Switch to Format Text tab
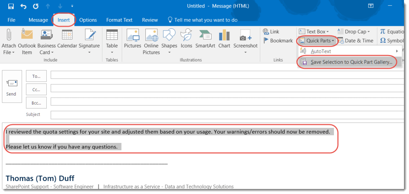 click(x=120, y=20)
